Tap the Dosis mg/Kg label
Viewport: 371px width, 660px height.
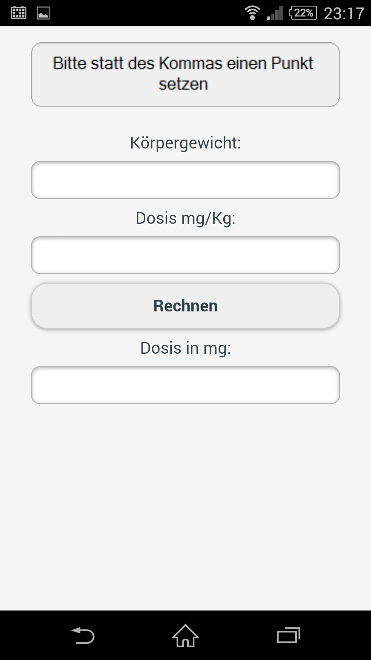[185, 218]
